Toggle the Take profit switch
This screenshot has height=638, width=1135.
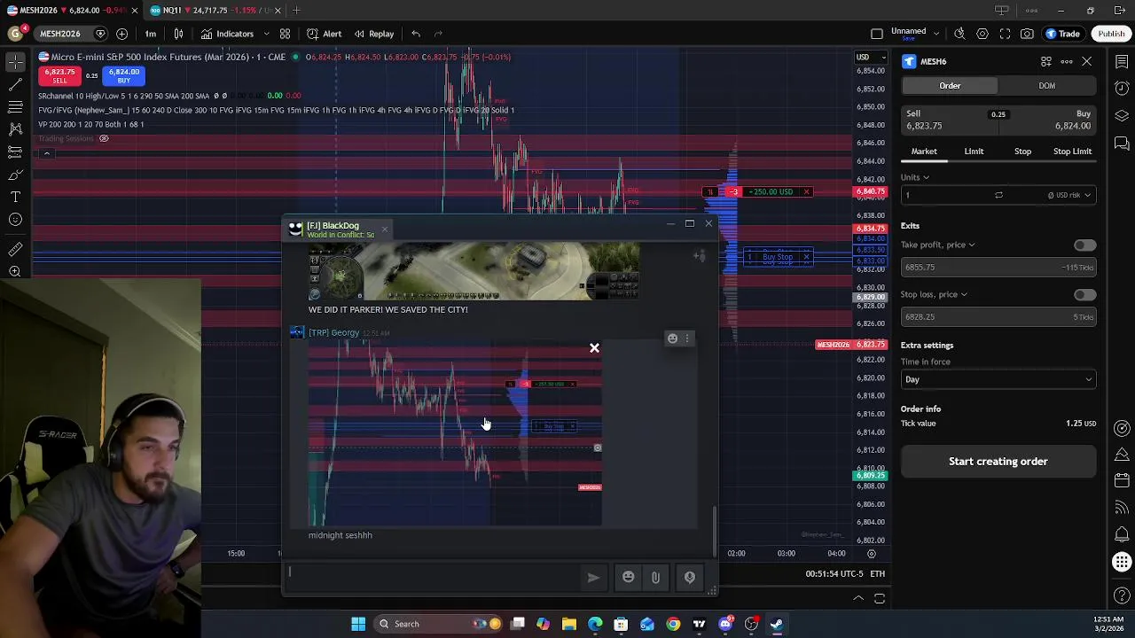[1084, 245]
